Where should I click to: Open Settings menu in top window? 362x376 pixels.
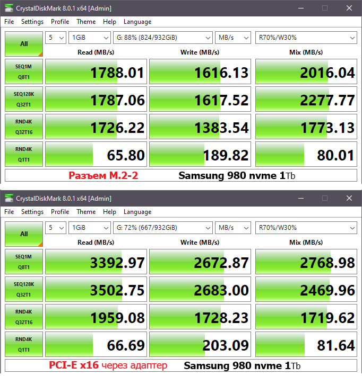(32, 22)
